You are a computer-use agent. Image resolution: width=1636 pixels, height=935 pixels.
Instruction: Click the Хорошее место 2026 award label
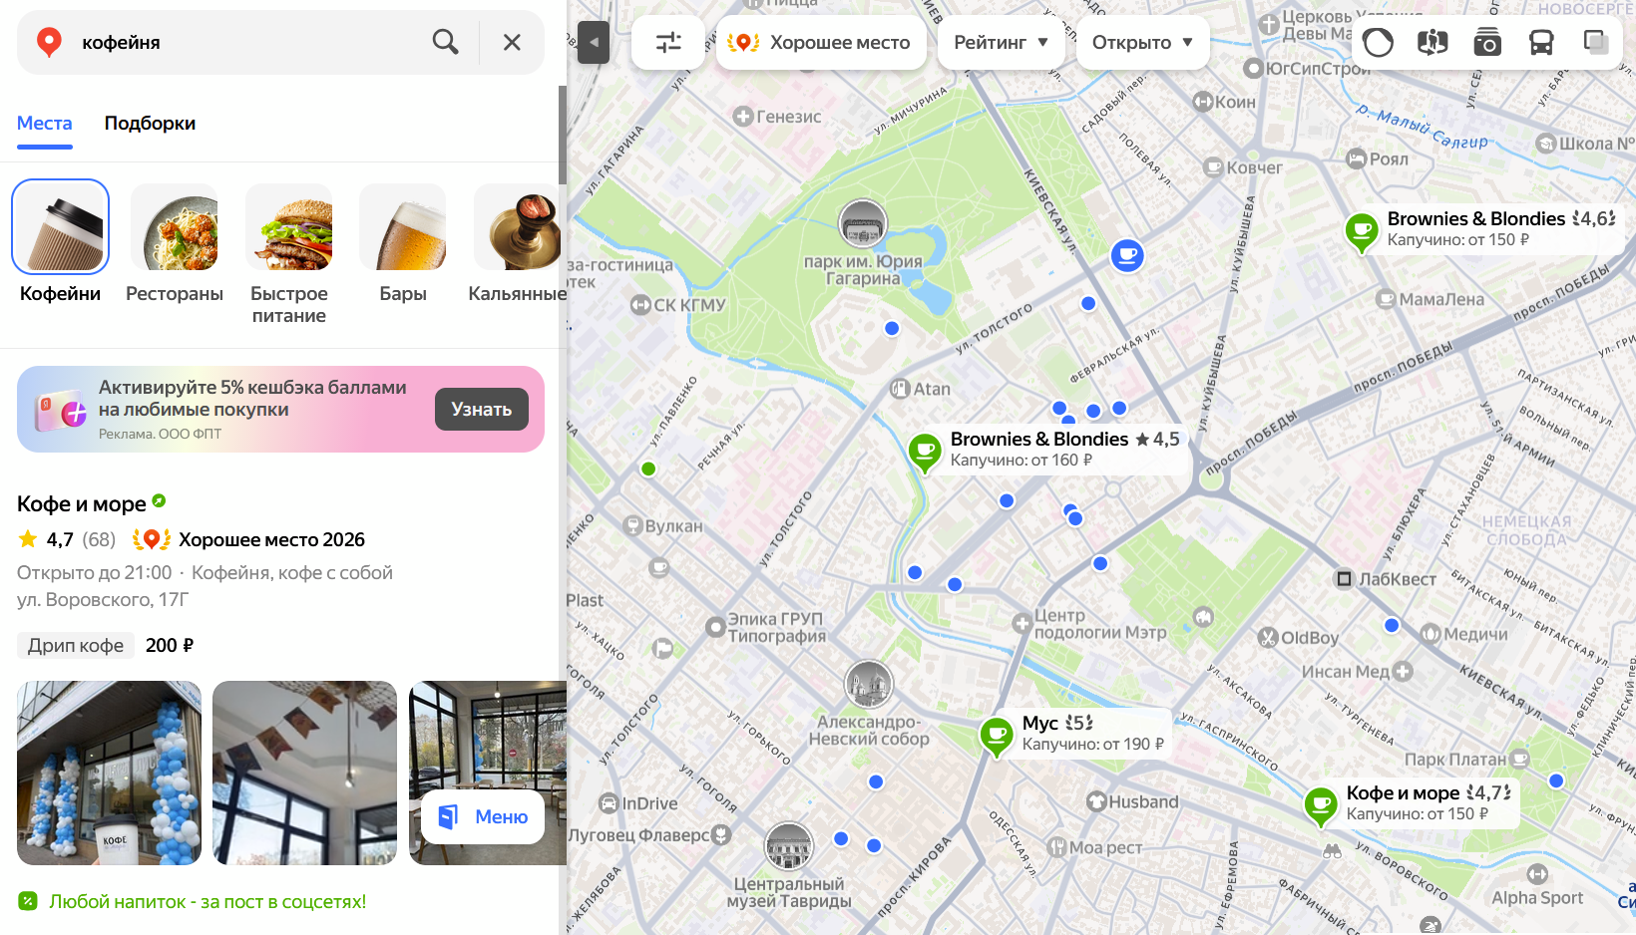pyautogui.click(x=271, y=540)
